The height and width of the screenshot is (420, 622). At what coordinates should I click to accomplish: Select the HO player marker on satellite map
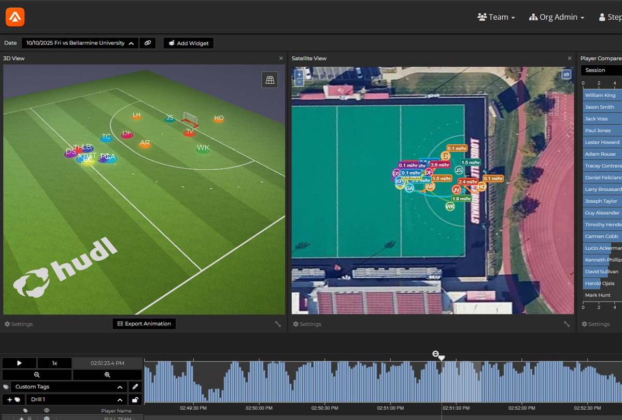(x=482, y=187)
